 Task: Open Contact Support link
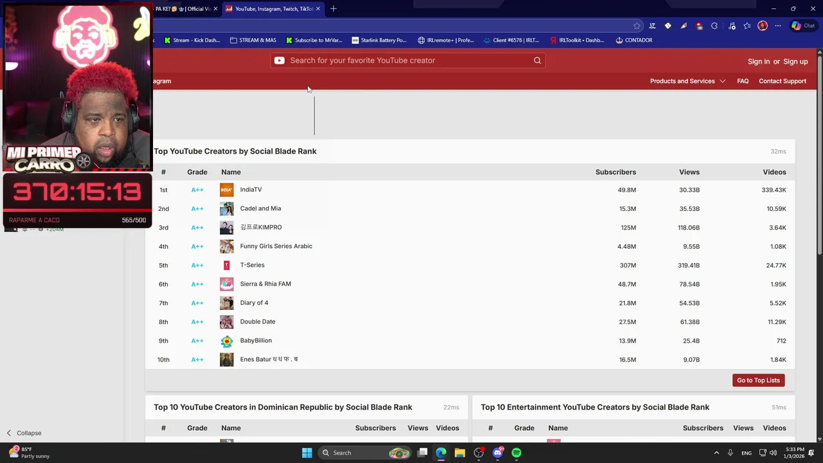782,81
